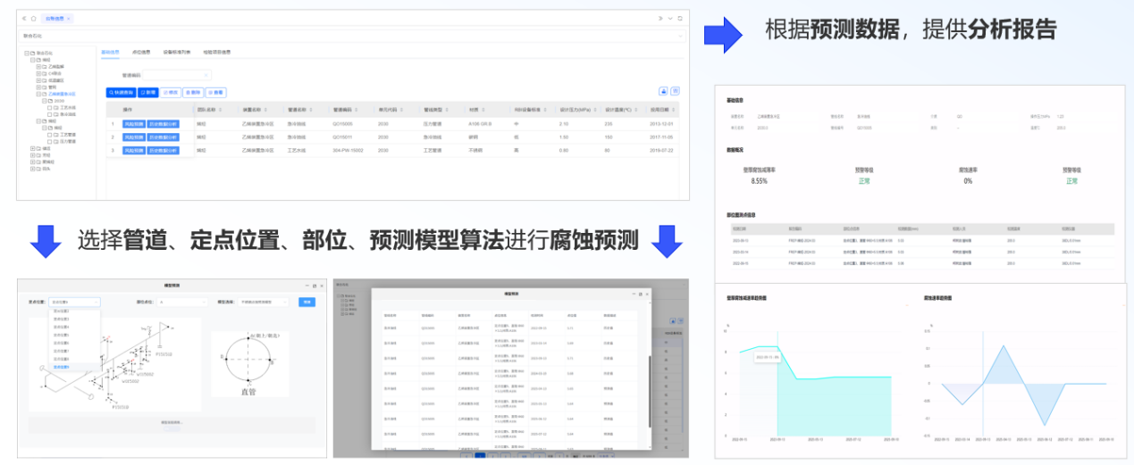
Task: Open the 模型选择 dropdown
Action: pyautogui.click(x=264, y=302)
